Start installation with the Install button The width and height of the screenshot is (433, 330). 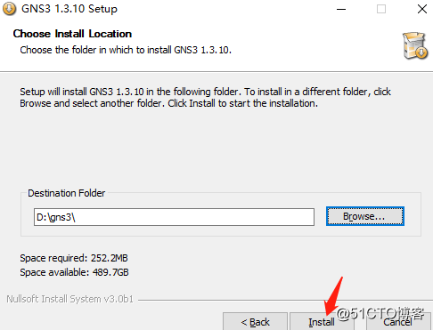(x=322, y=321)
